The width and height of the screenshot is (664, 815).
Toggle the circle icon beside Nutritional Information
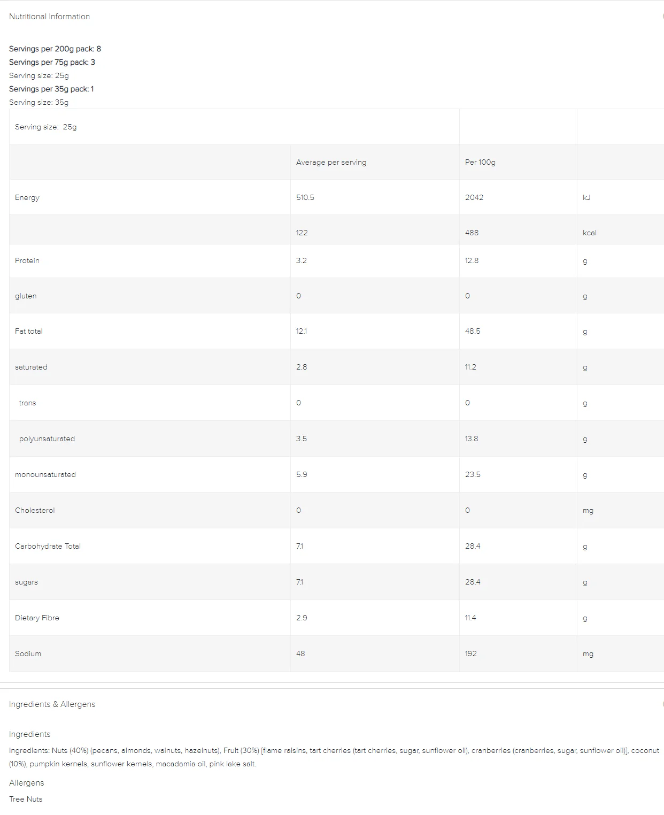click(662, 17)
